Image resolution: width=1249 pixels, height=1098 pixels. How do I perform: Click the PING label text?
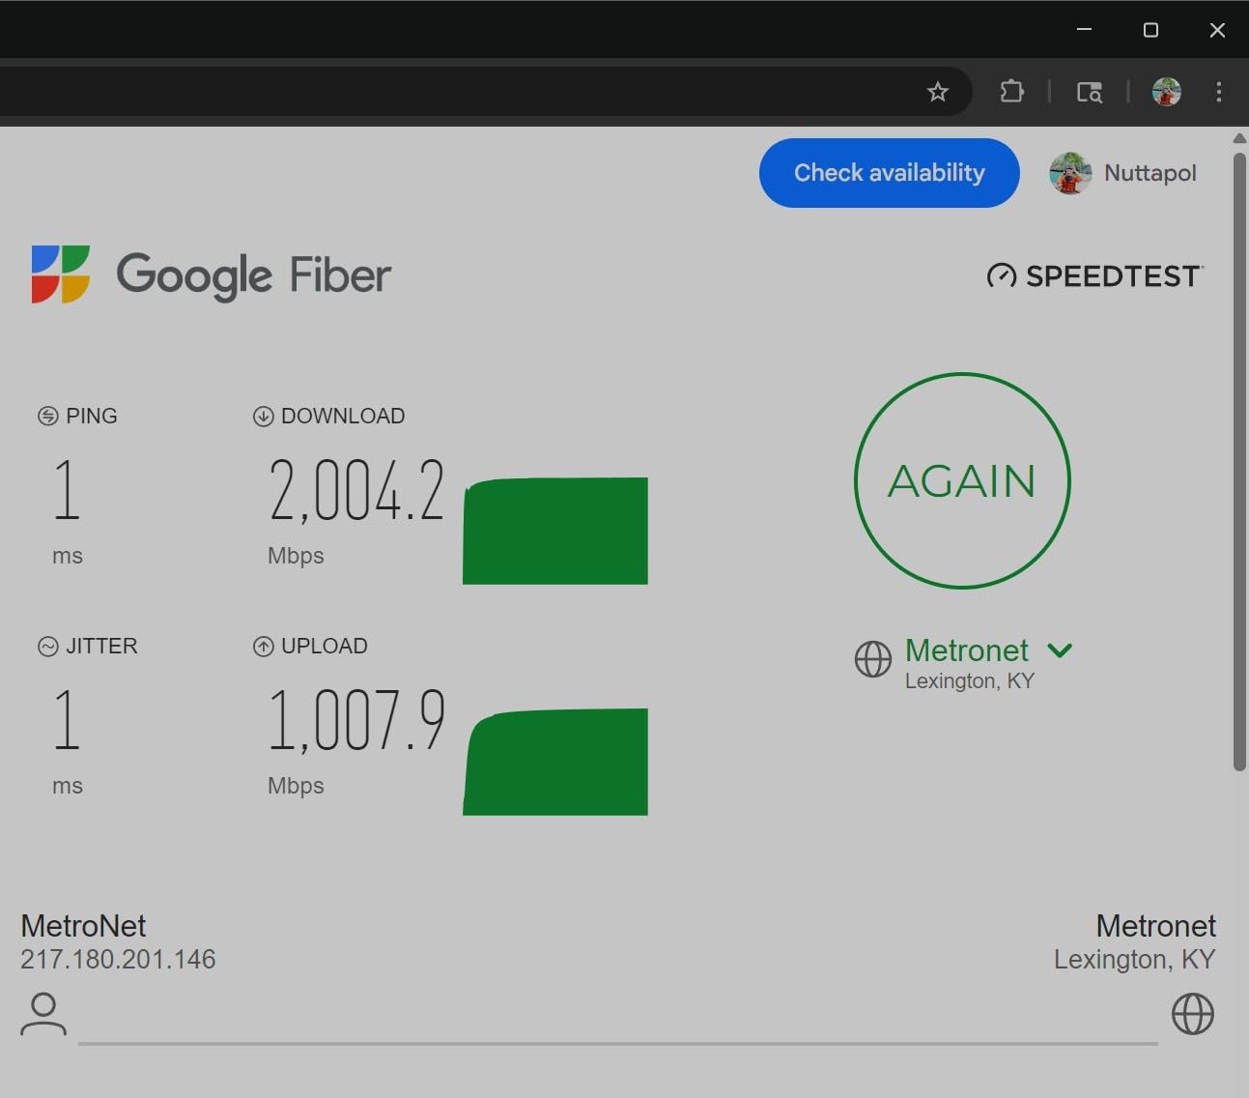click(x=92, y=417)
